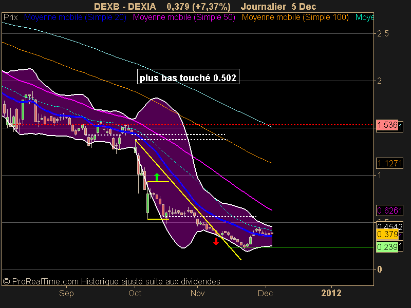This screenshot has height=308, width=411.
Task: Click the yellow current price label 0,379
Action: 387,234
